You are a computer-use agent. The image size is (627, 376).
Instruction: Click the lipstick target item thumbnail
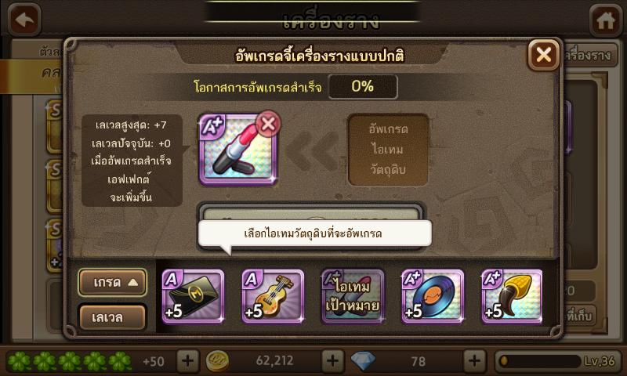238,150
